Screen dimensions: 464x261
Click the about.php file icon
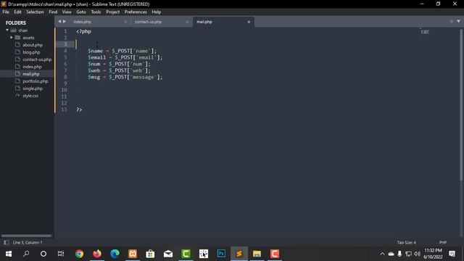coord(17,45)
